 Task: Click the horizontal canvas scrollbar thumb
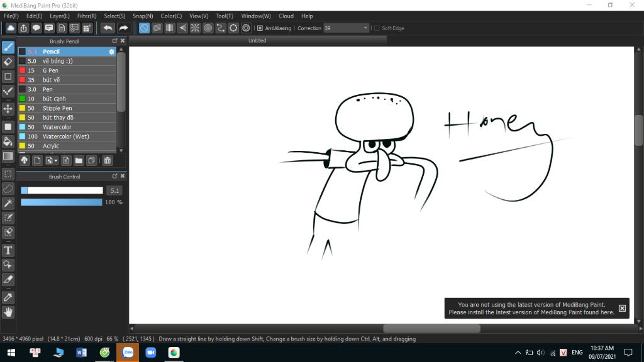pyautogui.click(x=431, y=328)
